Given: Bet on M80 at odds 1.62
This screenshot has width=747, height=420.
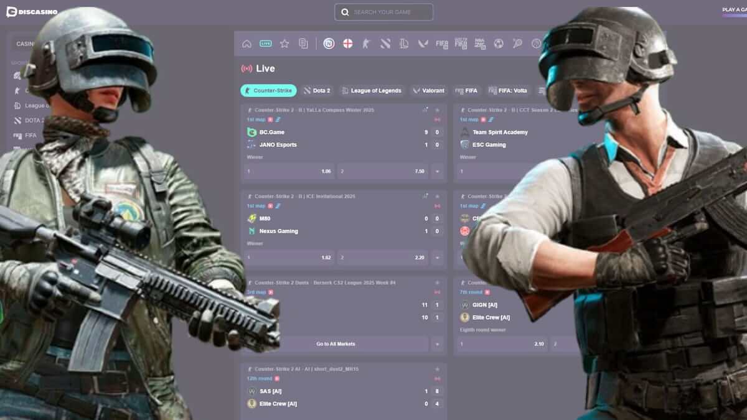Looking at the screenshot, I should pos(289,258).
